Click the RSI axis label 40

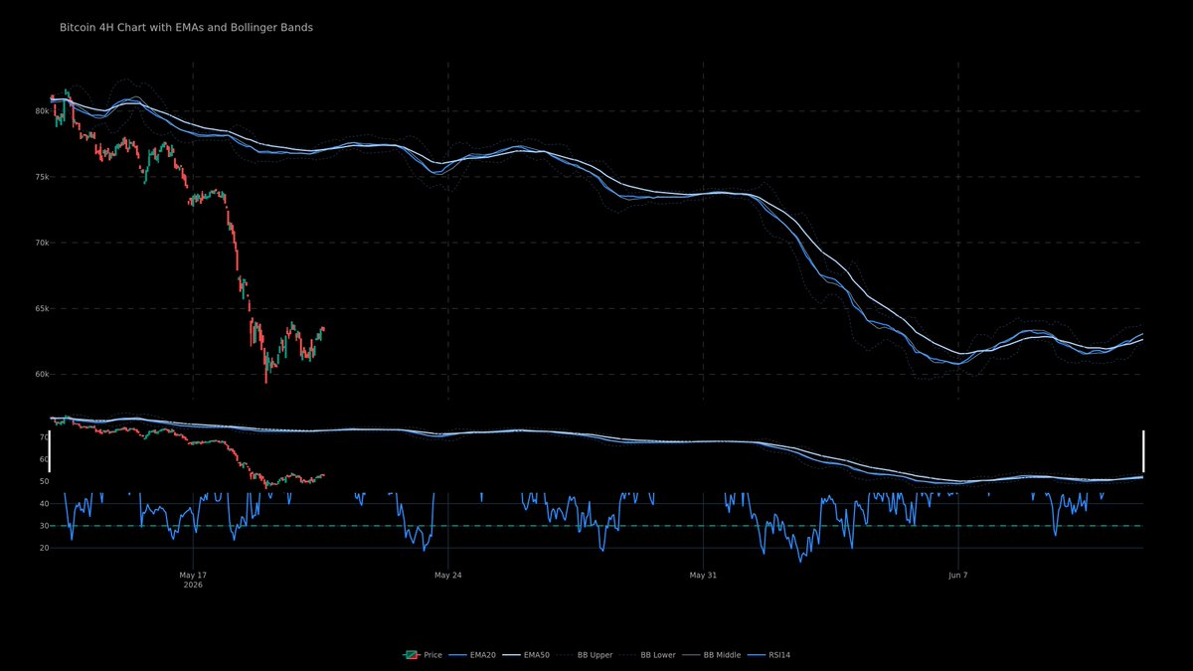(x=44, y=504)
